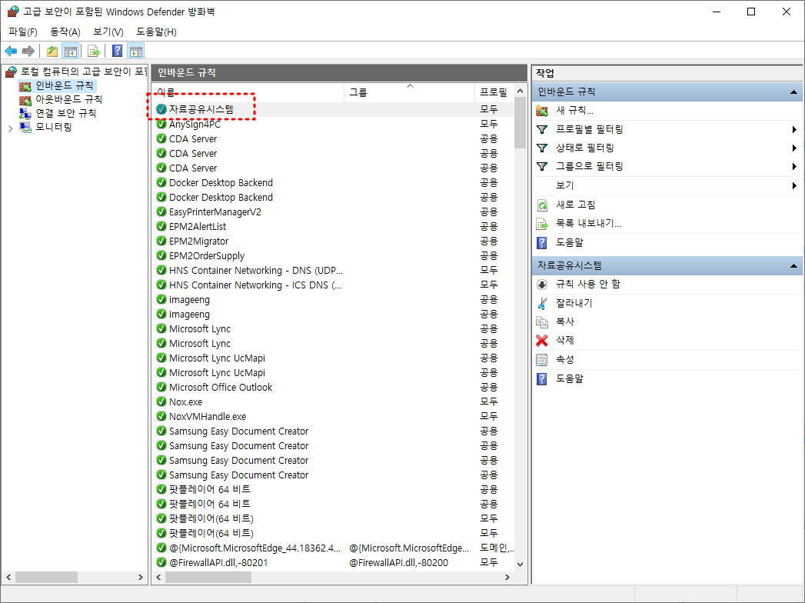
Task: Select the EasyPrinterManagerV2 rule
Action: coord(334,212)
